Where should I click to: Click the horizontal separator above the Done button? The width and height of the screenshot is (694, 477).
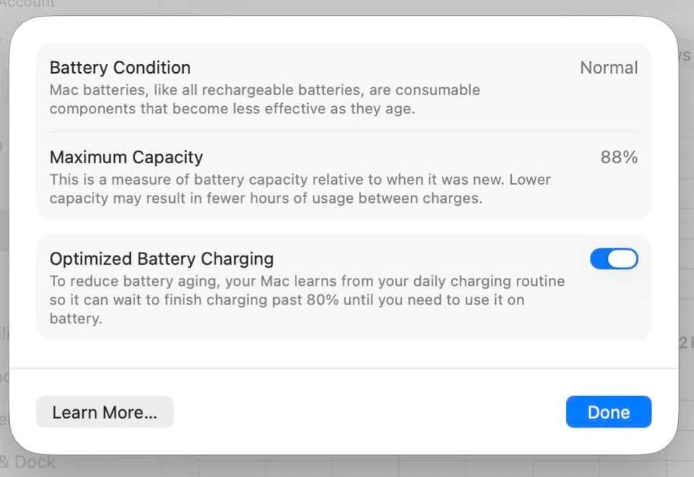(344, 368)
